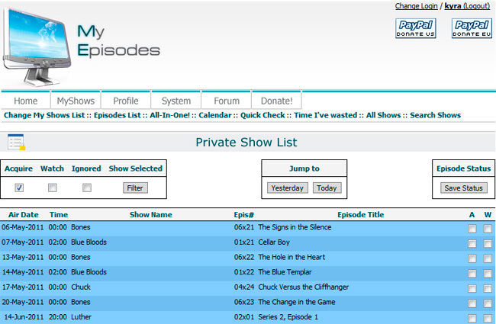The height and width of the screenshot is (324, 496).
Task: Uncheck the Acquire filter checkbox
Action: pyautogui.click(x=19, y=188)
